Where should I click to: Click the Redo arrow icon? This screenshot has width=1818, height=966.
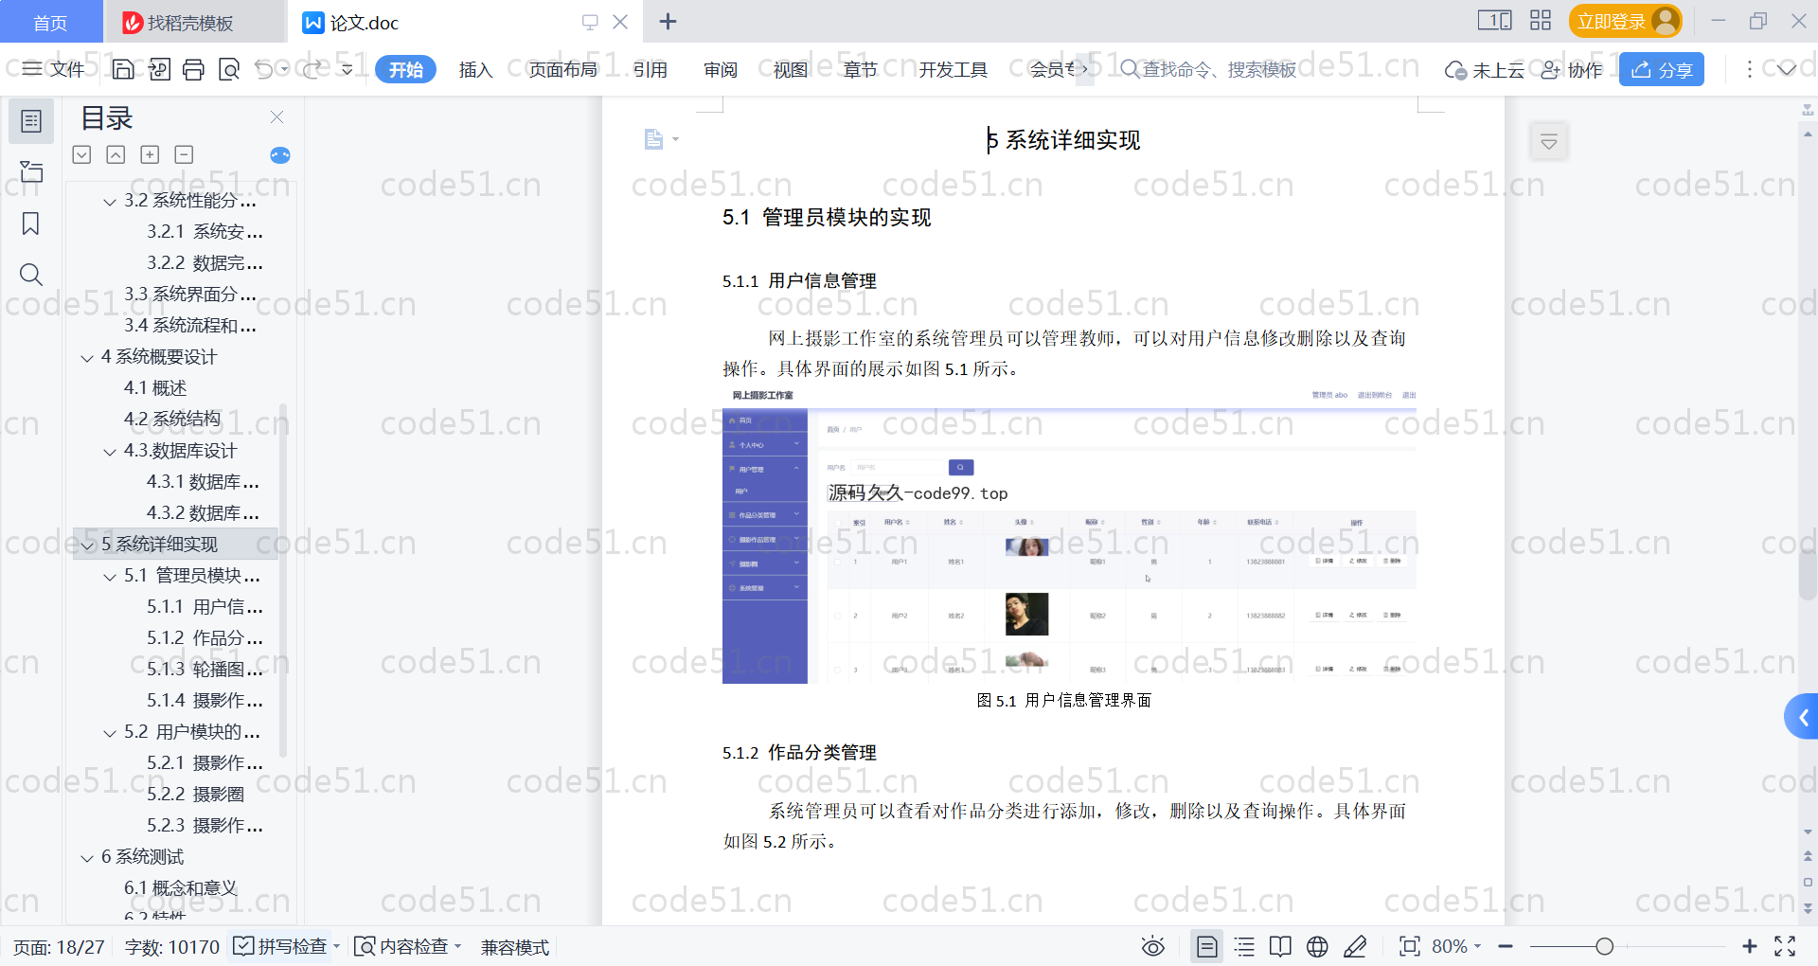pos(312,69)
